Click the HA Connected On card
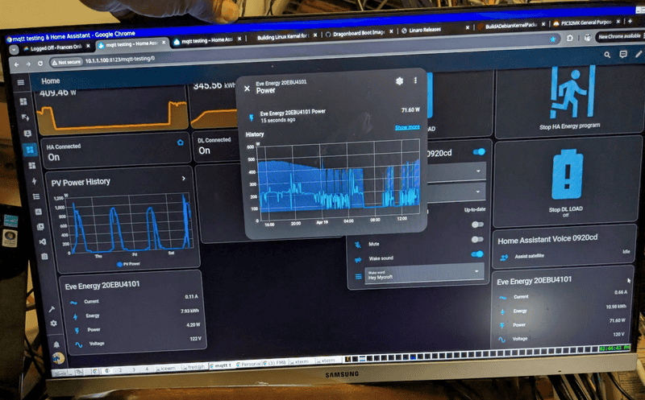 [116, 152]
